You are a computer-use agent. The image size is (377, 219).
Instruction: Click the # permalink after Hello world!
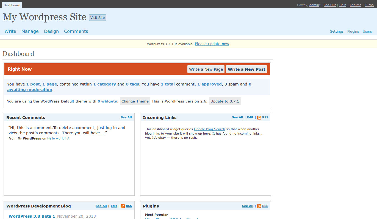tap(68, 138)
